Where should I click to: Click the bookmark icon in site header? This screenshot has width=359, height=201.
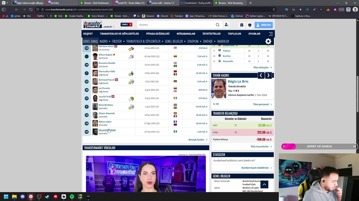pyautogui.click(x=242, y=25)
